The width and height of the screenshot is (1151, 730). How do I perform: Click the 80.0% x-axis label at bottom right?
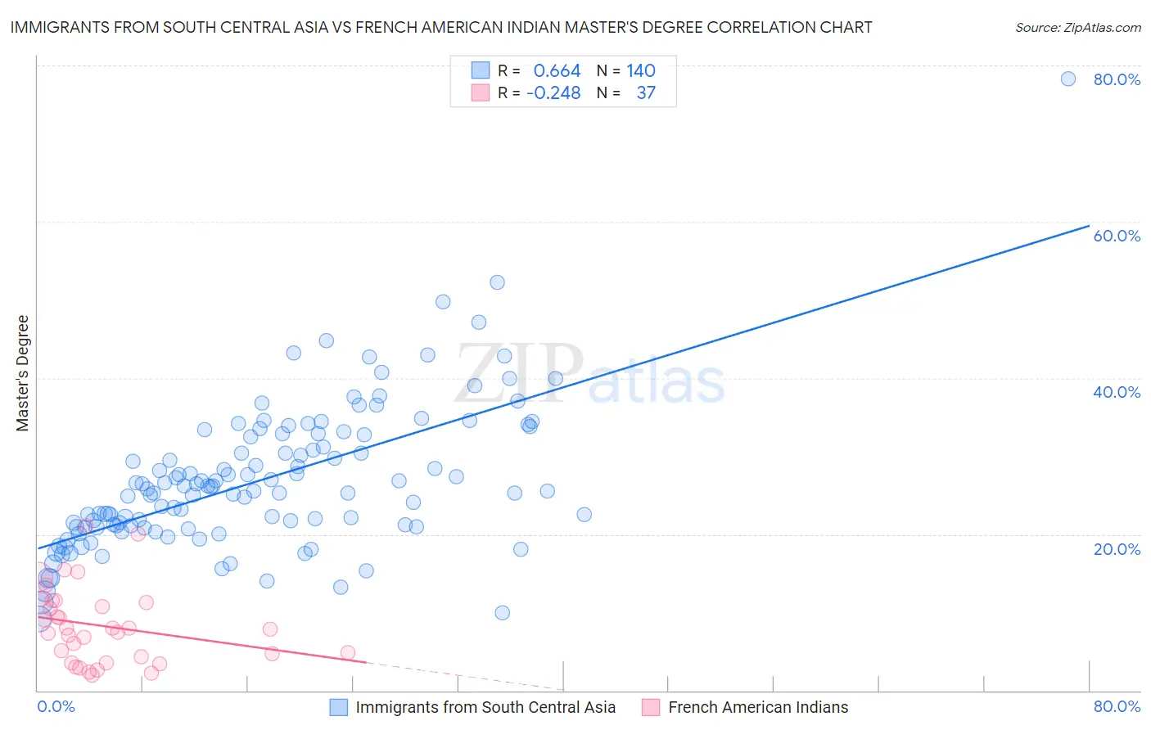1117,706
